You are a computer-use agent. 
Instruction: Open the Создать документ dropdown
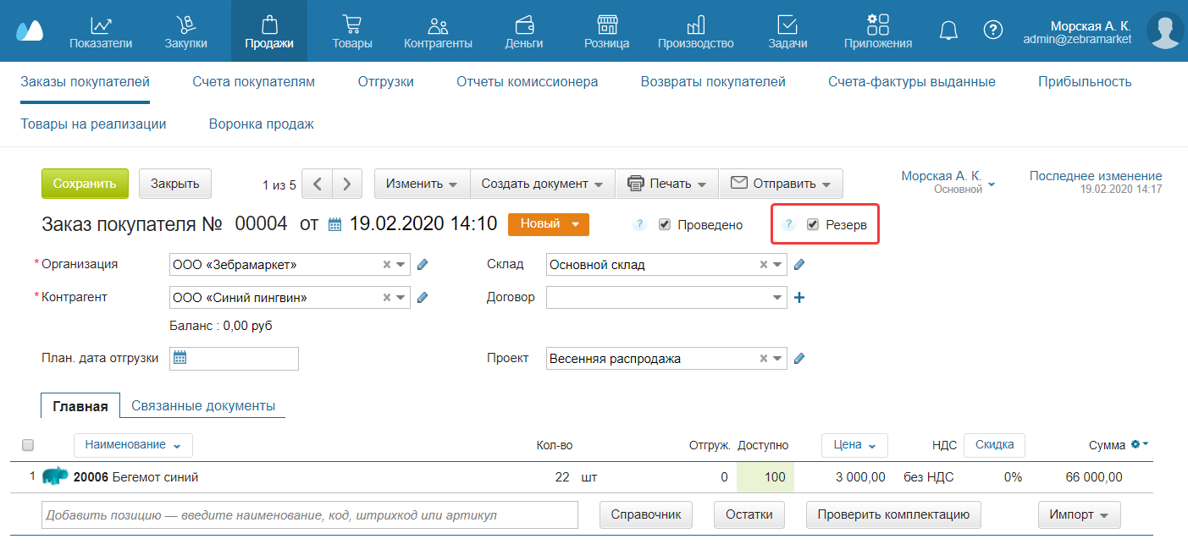click(x=542, y=184)
